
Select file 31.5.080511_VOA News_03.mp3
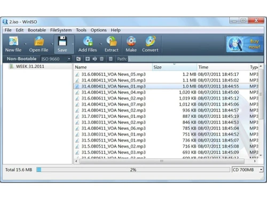click(x=166, y=153)
